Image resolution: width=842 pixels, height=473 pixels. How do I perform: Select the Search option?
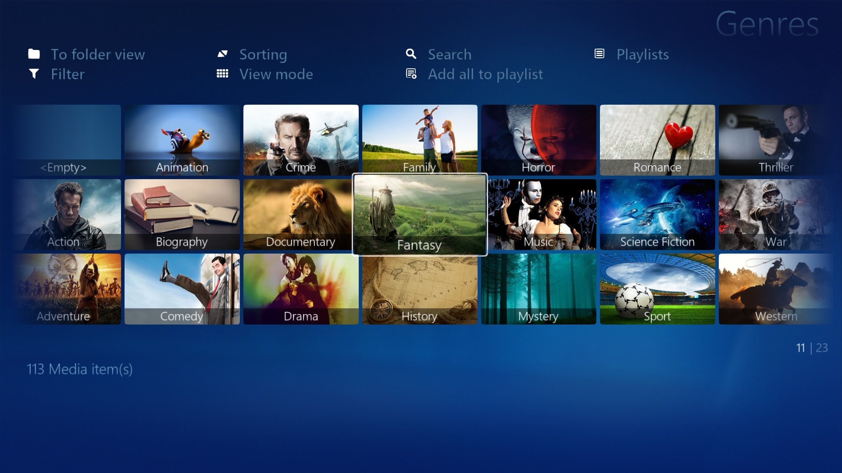click(450, 54)
